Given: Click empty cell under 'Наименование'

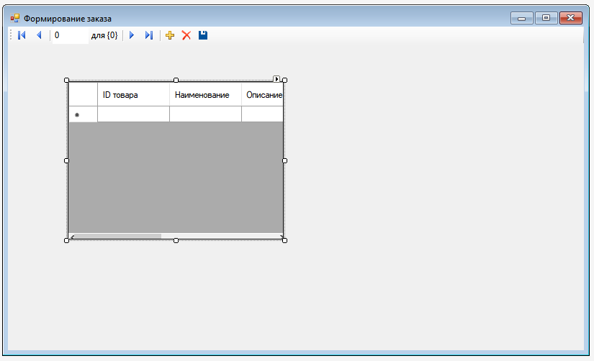Looking at the screenshot, I should click(205, 114).
